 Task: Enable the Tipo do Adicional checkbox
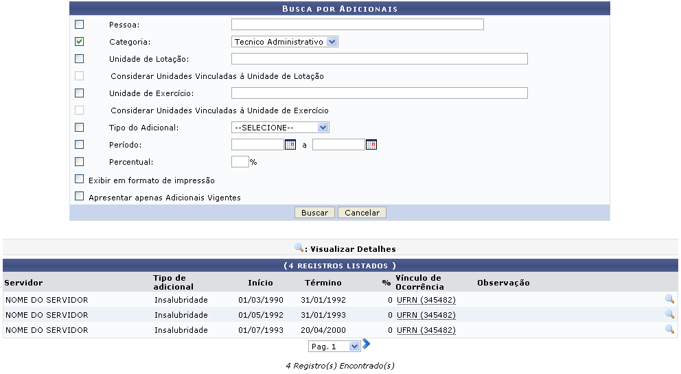(x=80, y=128)
